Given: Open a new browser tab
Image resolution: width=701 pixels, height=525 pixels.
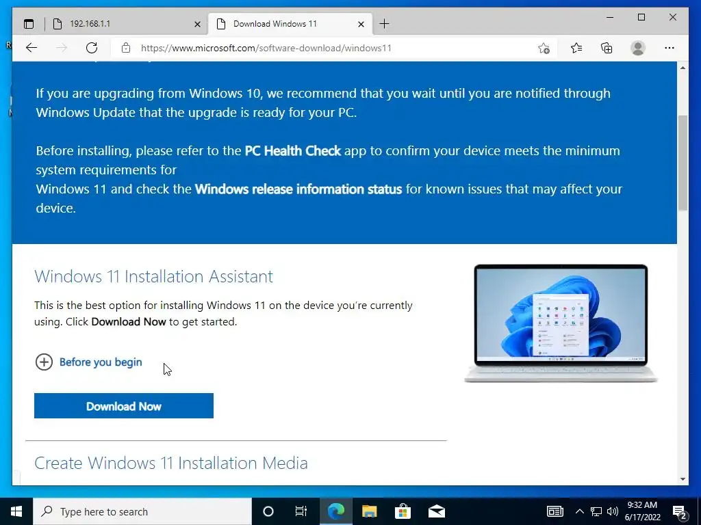Looking at the screenshot, I should 384,24.
